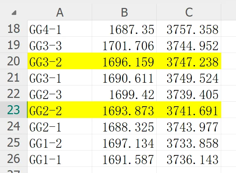Image resolution: width=236 pixels, height=173 pixels.
Task: Click cell showing 3747.238
Action: pos(189,61)
